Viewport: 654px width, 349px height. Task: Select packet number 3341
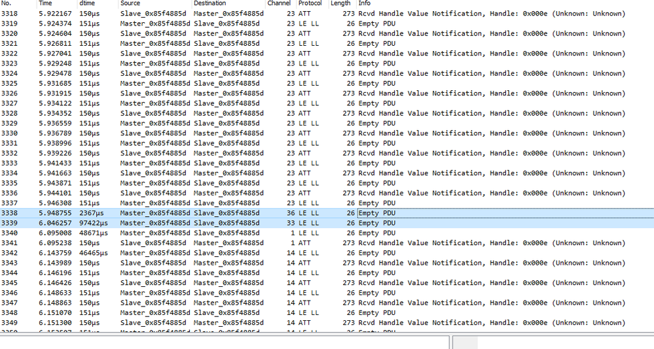(9, 244)
